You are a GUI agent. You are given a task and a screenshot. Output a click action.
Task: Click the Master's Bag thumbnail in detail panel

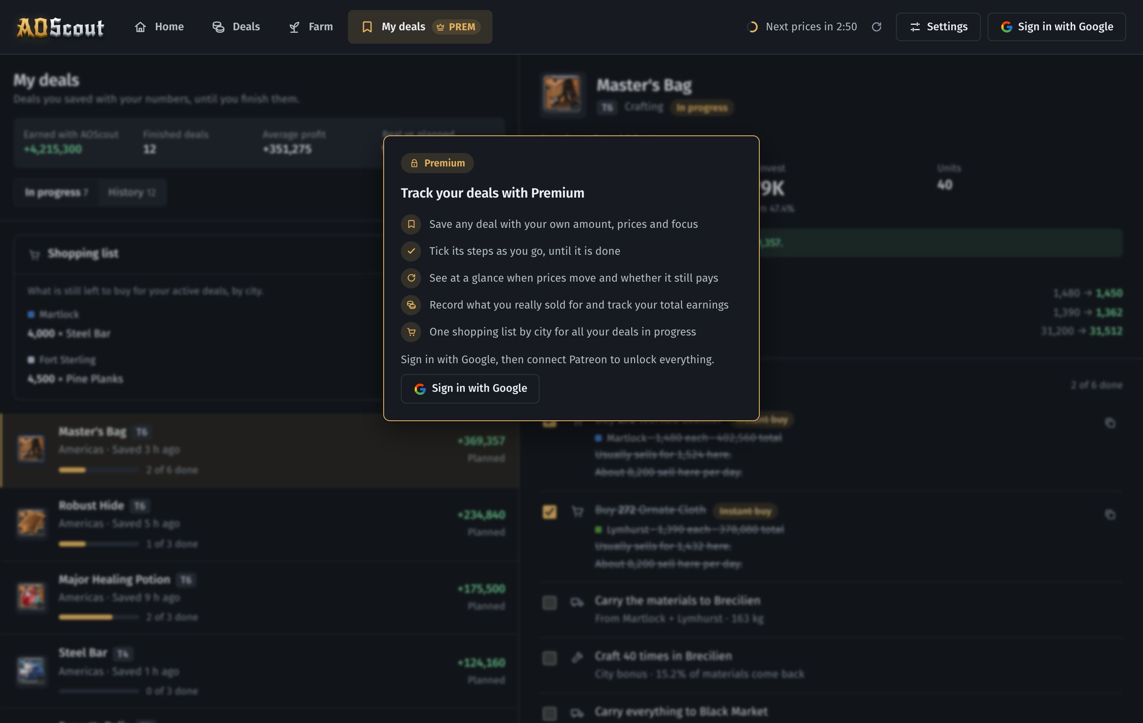tap(562, 95)
